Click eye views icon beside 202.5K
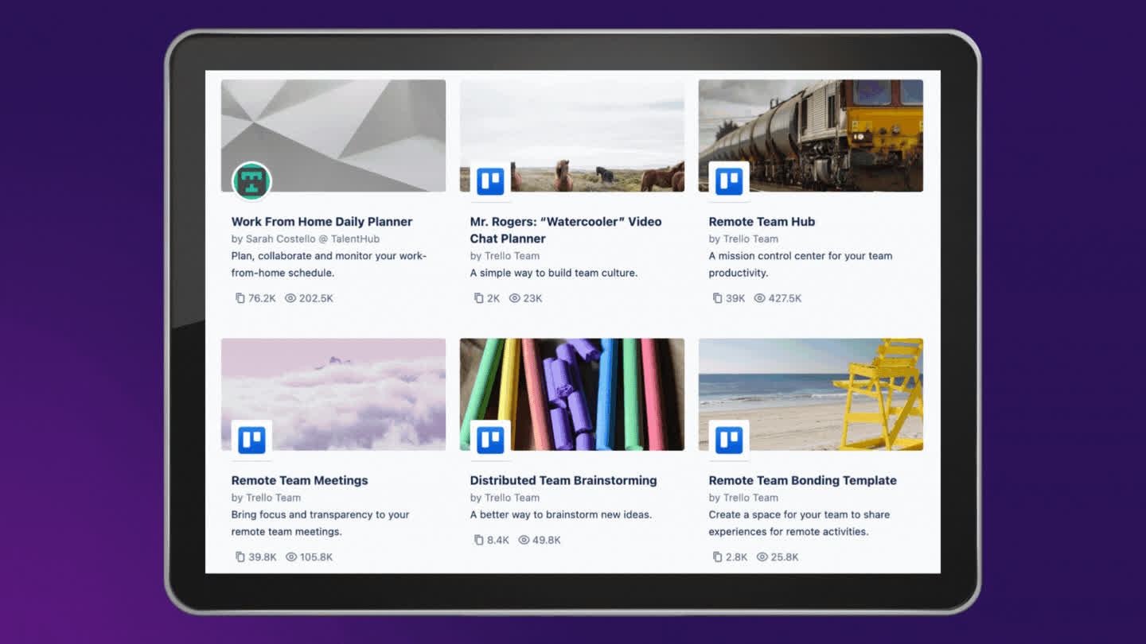 290,298
